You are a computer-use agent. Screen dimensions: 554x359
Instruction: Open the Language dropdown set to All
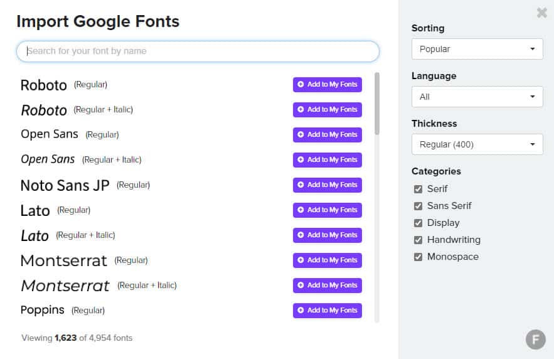[x=477, y=97]
